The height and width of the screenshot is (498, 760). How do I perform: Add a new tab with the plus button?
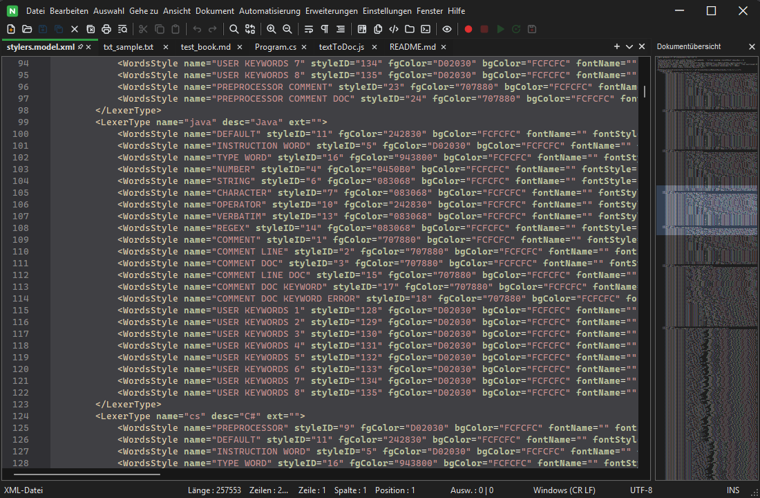point(616,46)
